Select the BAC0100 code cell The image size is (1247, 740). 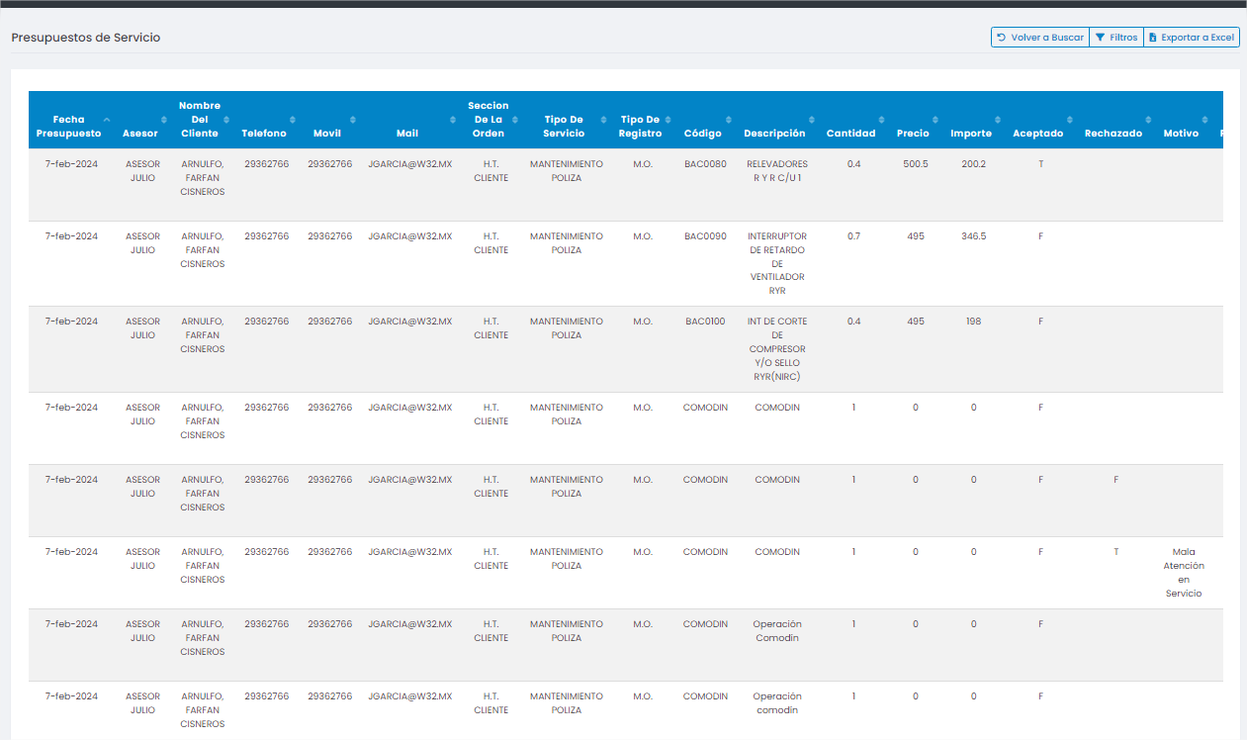pyautogui.click(x=705, y=322)
